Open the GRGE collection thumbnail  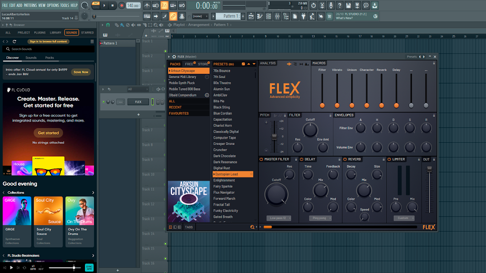[x=17, y=211]
